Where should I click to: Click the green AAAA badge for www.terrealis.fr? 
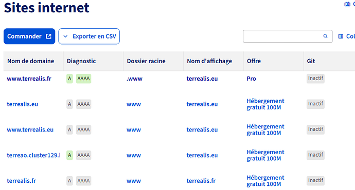83,79
